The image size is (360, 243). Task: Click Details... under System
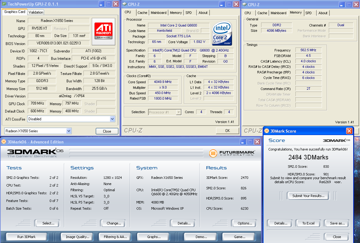point(183,223)
